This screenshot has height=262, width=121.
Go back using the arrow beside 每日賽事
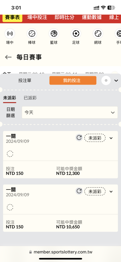[8, 57]
